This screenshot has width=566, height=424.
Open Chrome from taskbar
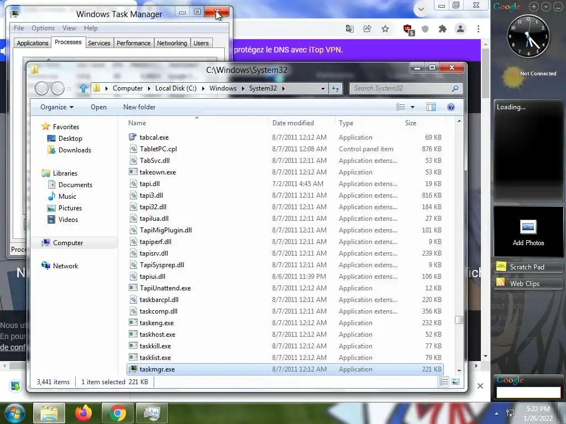pos(118,413)
